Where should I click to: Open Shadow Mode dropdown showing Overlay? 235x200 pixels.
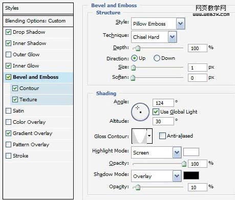coord(156,176)
